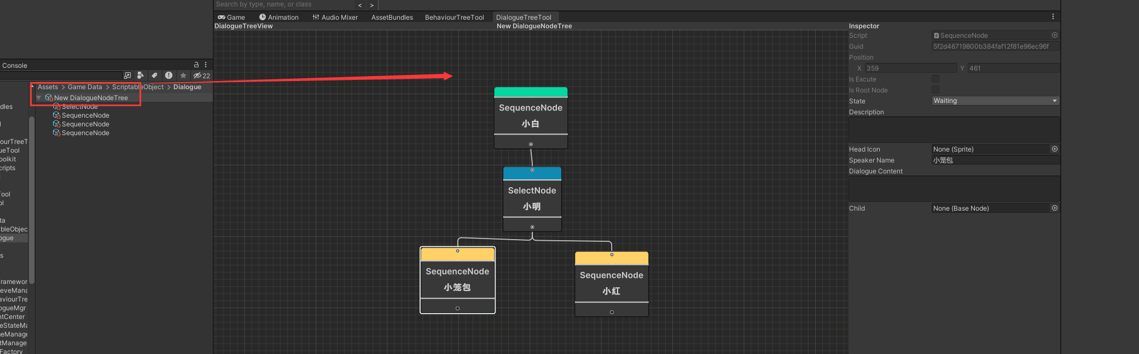The width and height of the screenshot is (1139, 354).
Task: Toggle hidden packages visibility showing 22
Action: (x=201, y=76)
